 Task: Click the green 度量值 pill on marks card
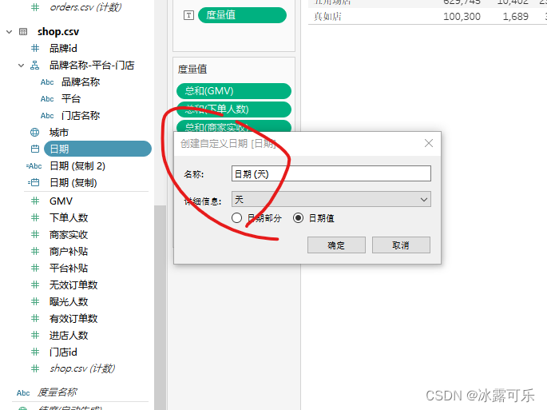click(x=242, y=15)
